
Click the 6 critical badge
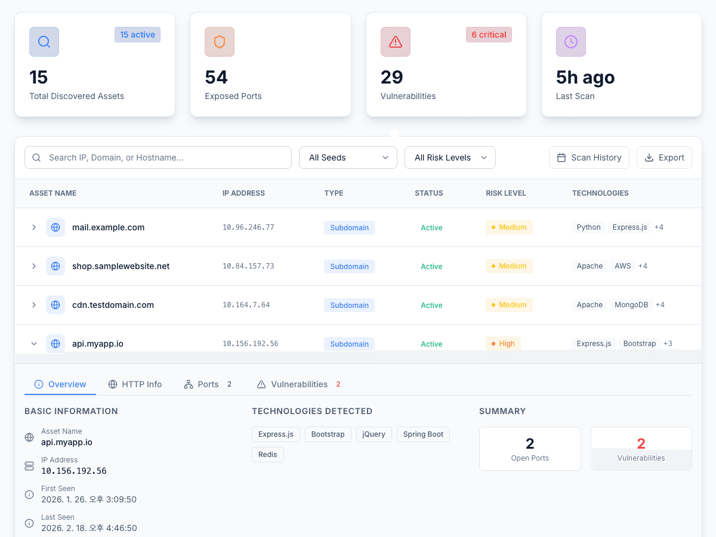(x=489, y=35)
